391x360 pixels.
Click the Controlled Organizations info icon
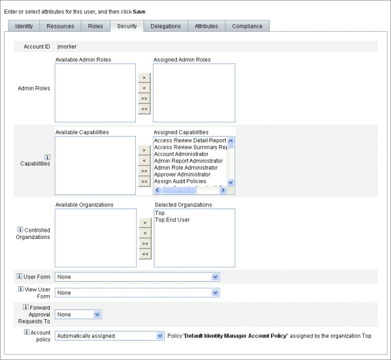pos(20,229)
